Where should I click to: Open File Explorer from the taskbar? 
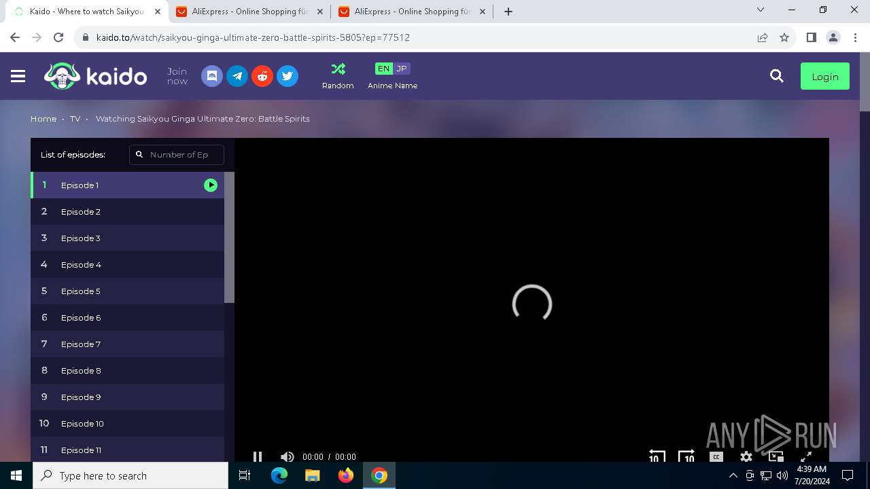click(x=313, y=475)
